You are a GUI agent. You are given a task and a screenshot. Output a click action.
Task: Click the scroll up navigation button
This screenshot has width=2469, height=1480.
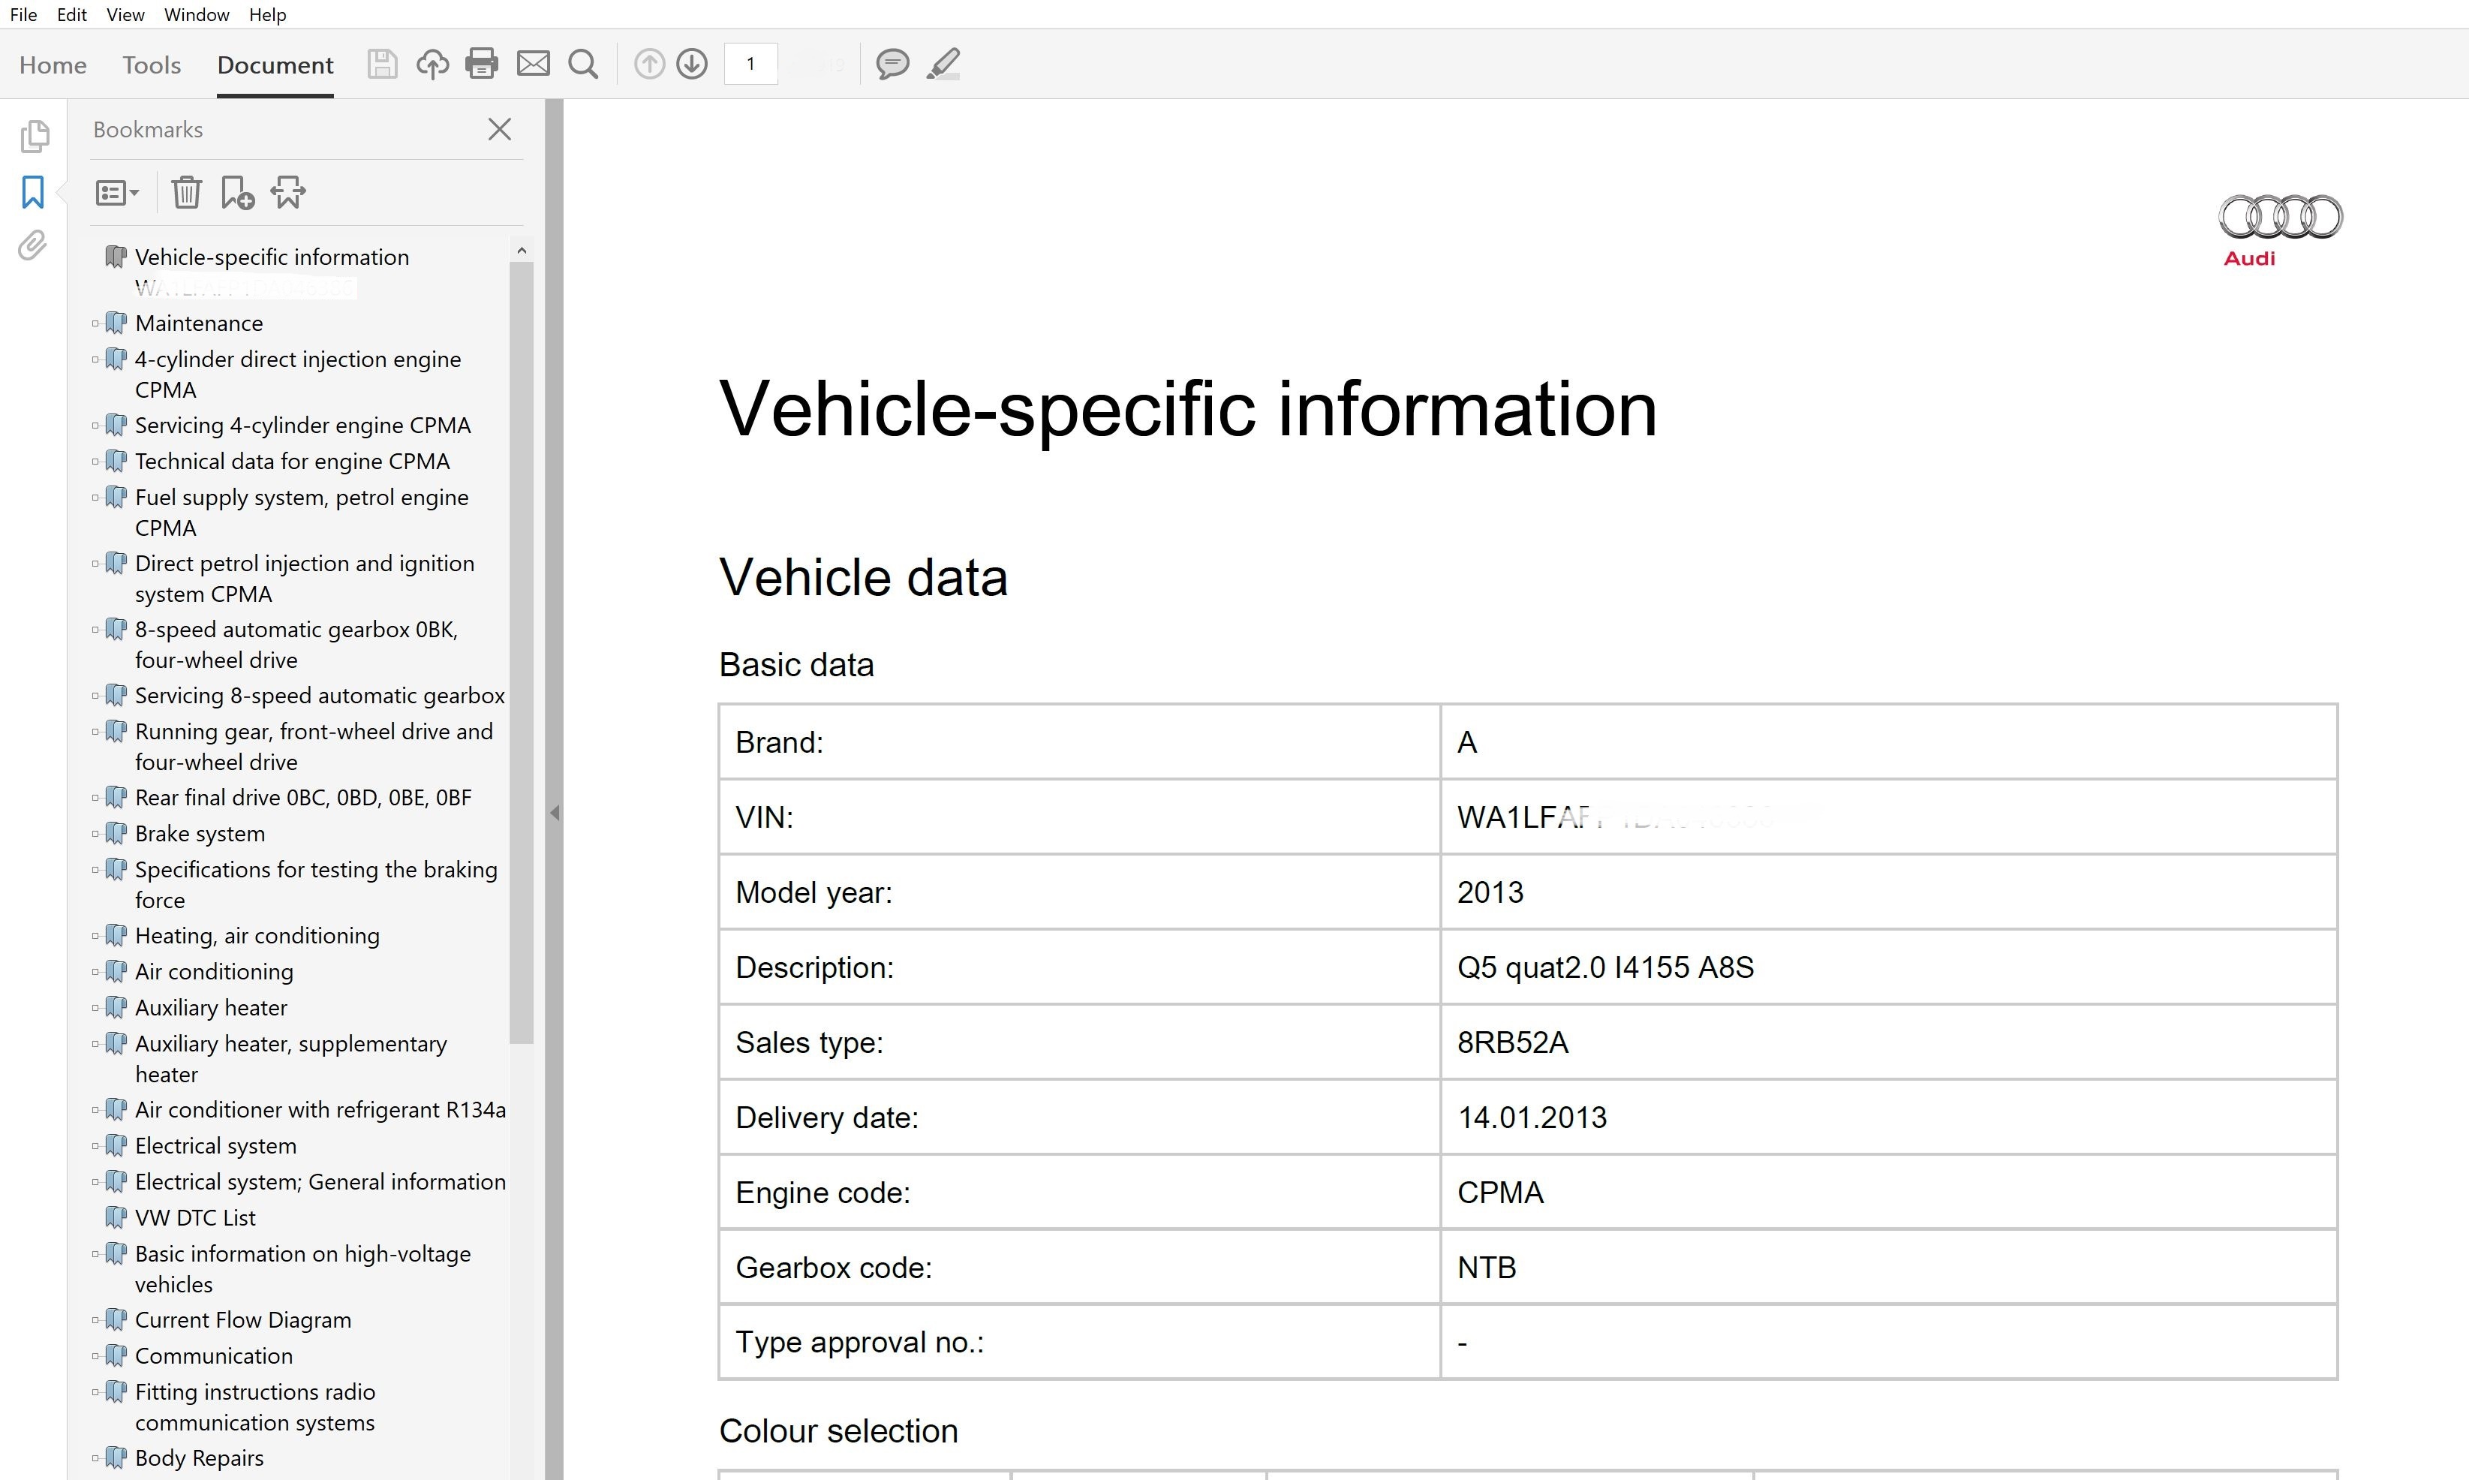click(648, 64)
